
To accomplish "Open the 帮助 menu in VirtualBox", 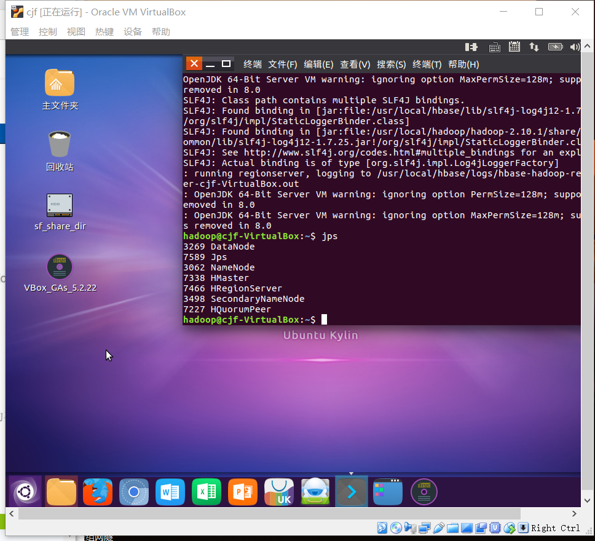I will click(x=161, y=32).
